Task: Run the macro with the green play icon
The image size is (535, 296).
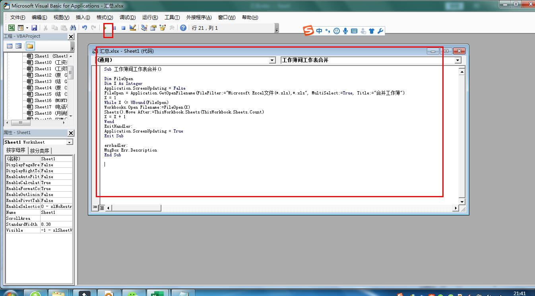Action: (105, 28)
